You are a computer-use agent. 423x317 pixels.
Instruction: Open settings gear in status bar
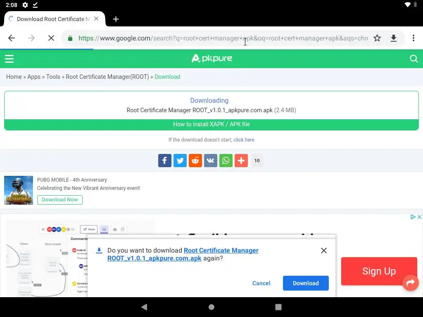tap(25, 5)
